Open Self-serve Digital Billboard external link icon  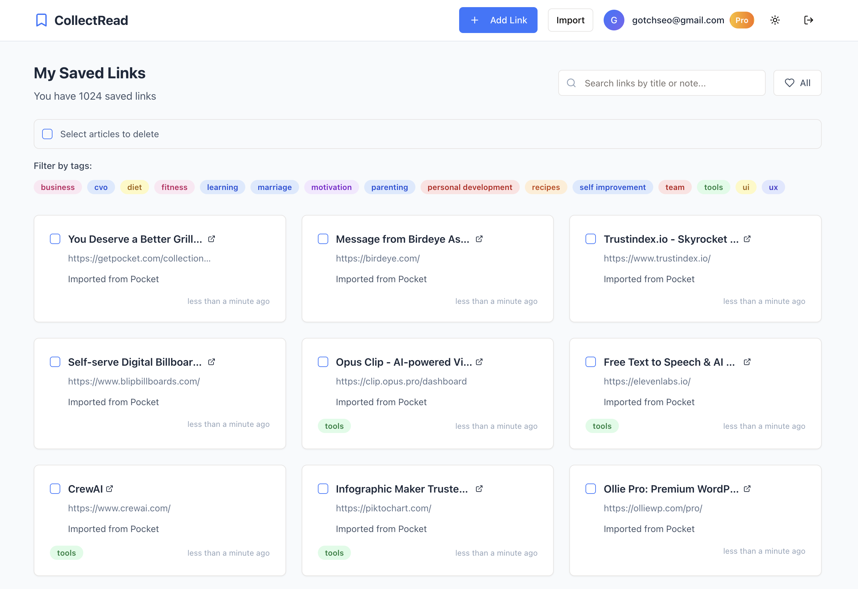tap(211, 362)
